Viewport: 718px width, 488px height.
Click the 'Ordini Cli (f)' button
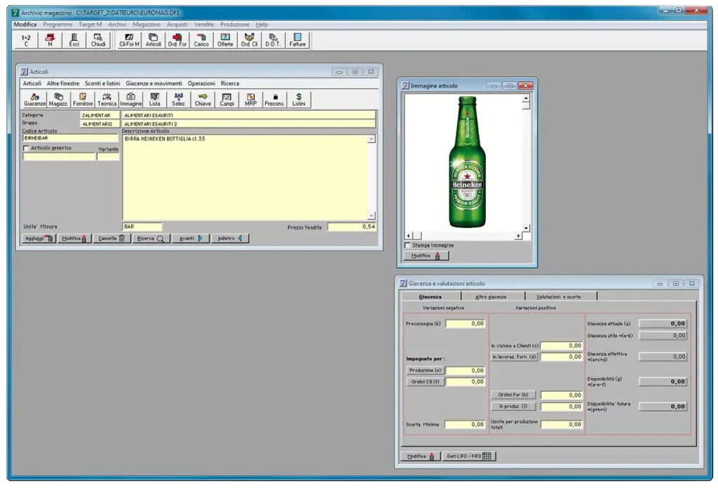(x=425, y=382)
